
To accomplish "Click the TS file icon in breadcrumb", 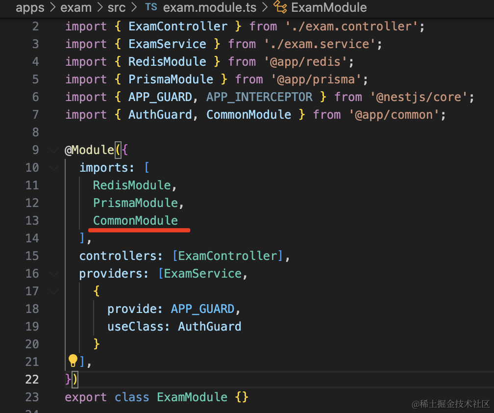I will click(151, 7).
